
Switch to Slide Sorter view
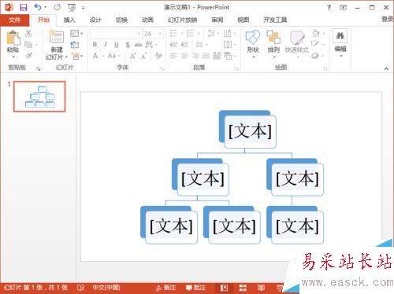243,288
